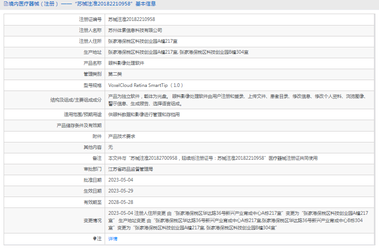Click approval authority 江苏省药品监督管理局

[x=130, y=169]
